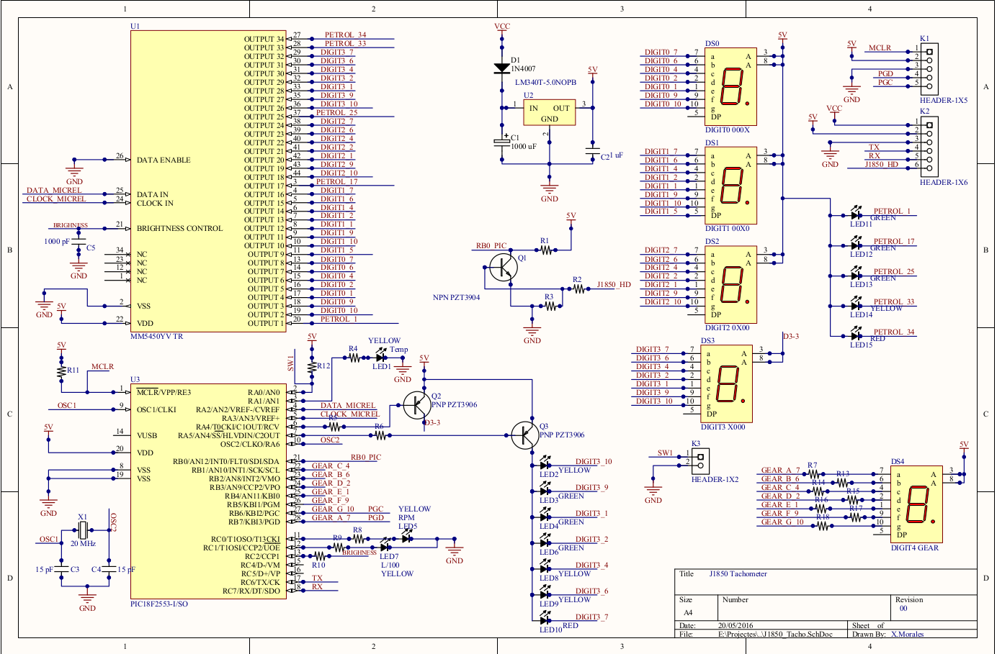
Task: Select the 'J1850_HD' label next to R2
Action: (x=614, y=285)
